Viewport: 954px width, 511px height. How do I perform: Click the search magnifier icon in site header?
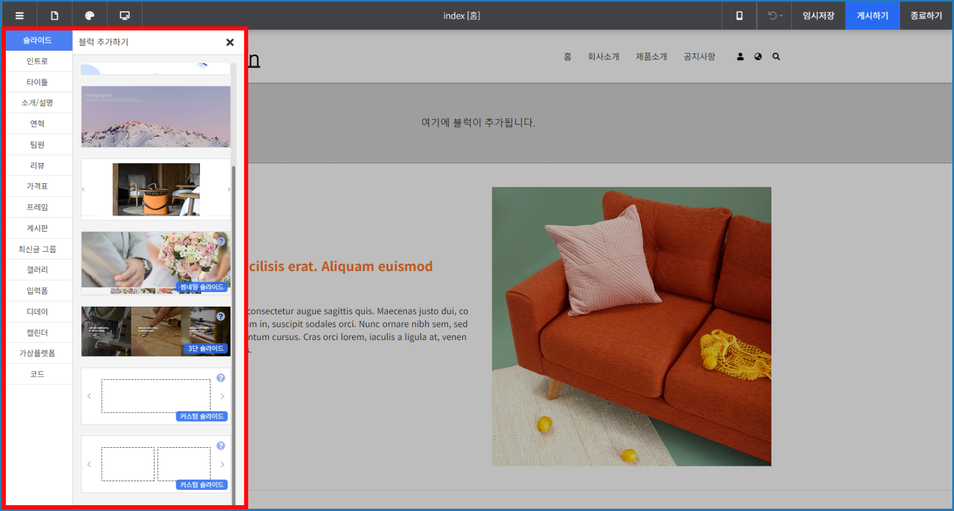776,57
